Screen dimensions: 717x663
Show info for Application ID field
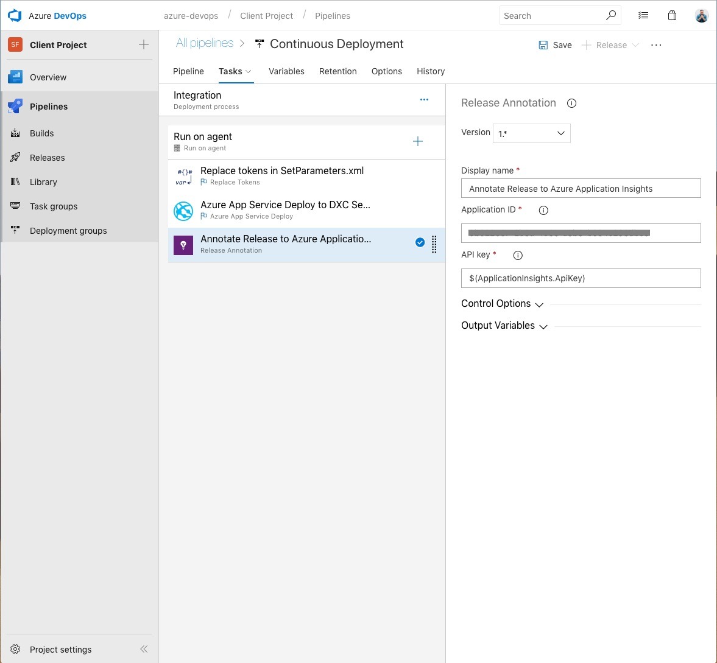543,210
